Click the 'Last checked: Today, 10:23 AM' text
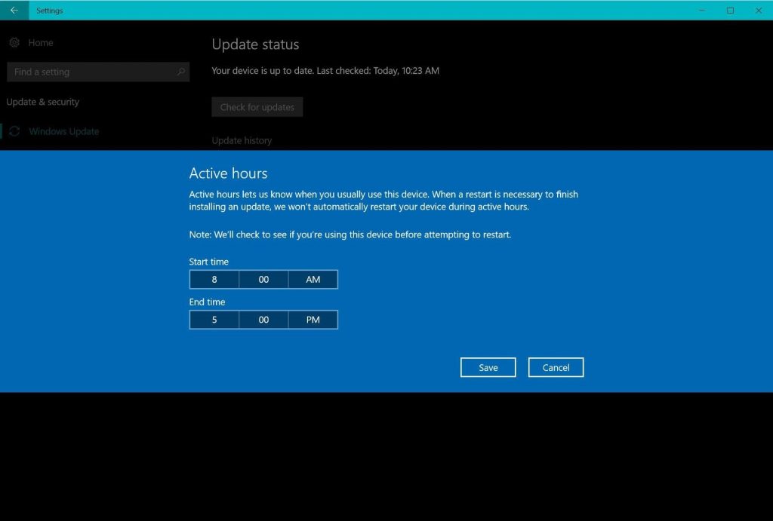Viewport: 773px width, 521px height. pos(377,71)
